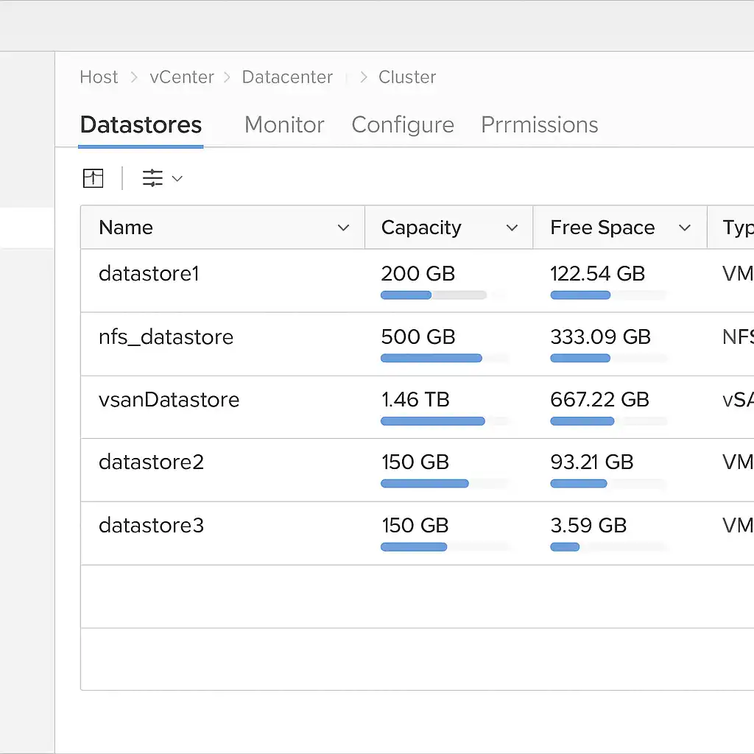Go to Cluster in breadcrumb
This screenshot has width=754, height=754.
pos(407,77)
